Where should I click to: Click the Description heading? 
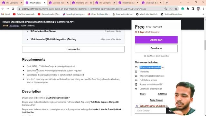(x=32, y=92)
